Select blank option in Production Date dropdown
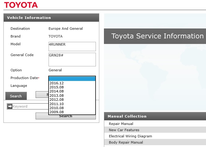The height and width of the screenshot is (147, 206). (x=72, y=79)
